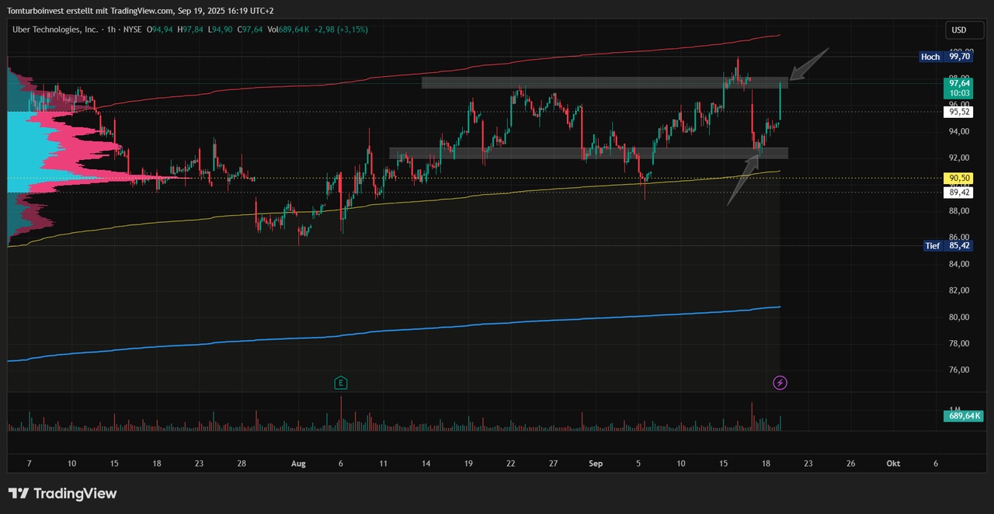
Task: Click the high value 'H97,84'
Action: click(190, 30)
